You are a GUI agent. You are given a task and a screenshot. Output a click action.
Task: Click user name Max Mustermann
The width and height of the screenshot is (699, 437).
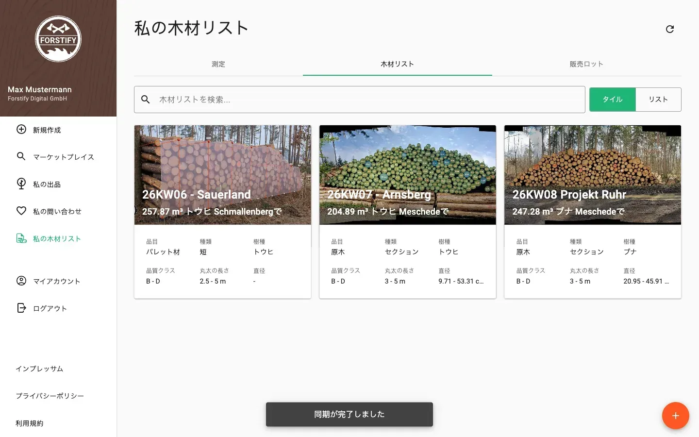40,89
